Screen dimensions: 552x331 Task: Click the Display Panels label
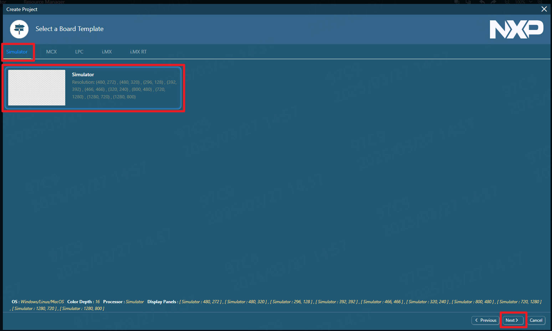tap(162, 302)
